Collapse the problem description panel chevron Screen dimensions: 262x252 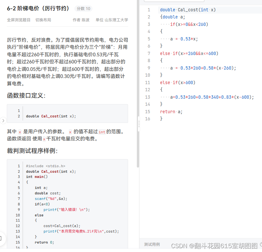tap(3, 120)
